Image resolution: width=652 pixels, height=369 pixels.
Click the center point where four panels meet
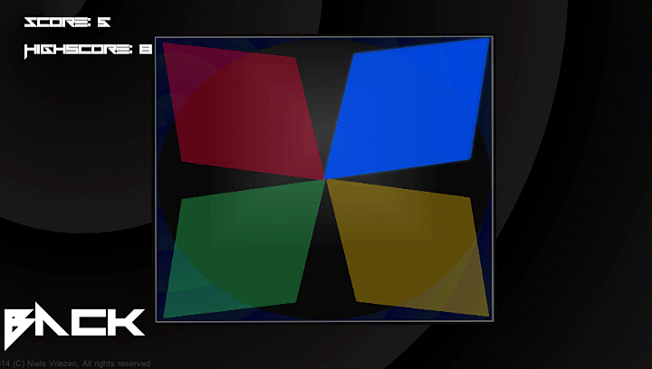(324, 179)
